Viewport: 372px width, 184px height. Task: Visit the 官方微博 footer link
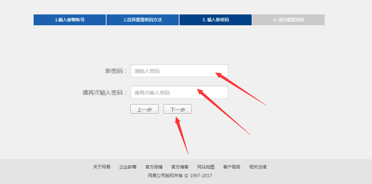point(154,167)
